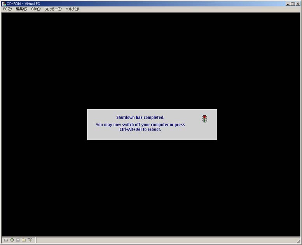302x245 pixels.
Task: Click the Virtual PC title bar icon
Action: pos(4,3)
